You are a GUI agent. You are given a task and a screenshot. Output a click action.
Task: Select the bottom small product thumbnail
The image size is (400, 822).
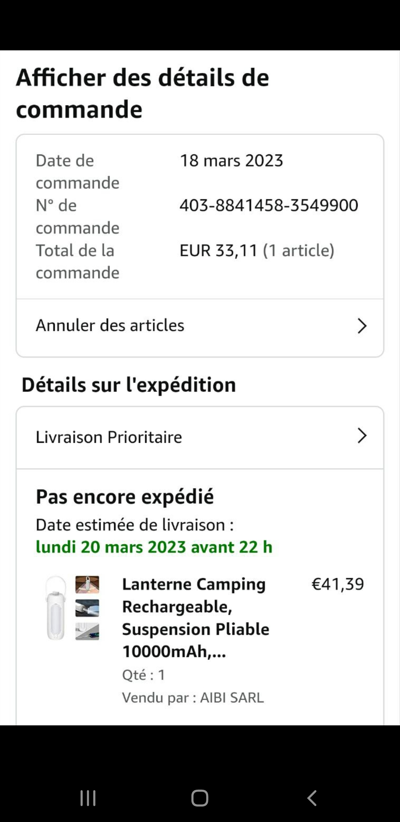(x=87, y=631)
